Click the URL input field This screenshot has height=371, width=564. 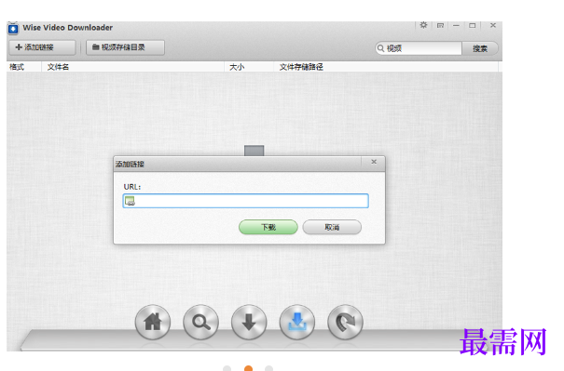click(x=246, y=201)
